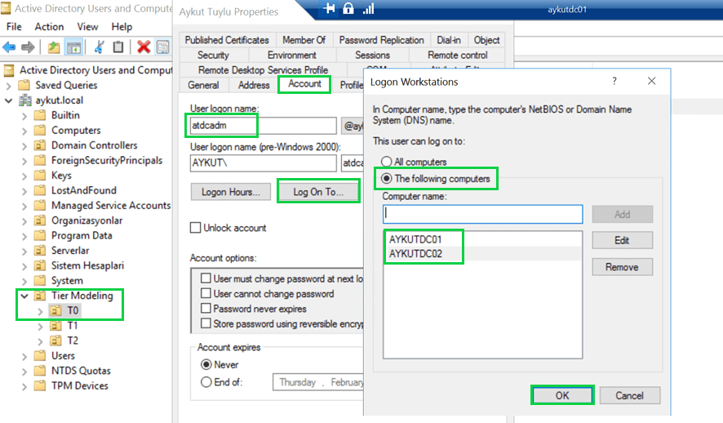Click the T0 OU icon

[x=55, y=310]
